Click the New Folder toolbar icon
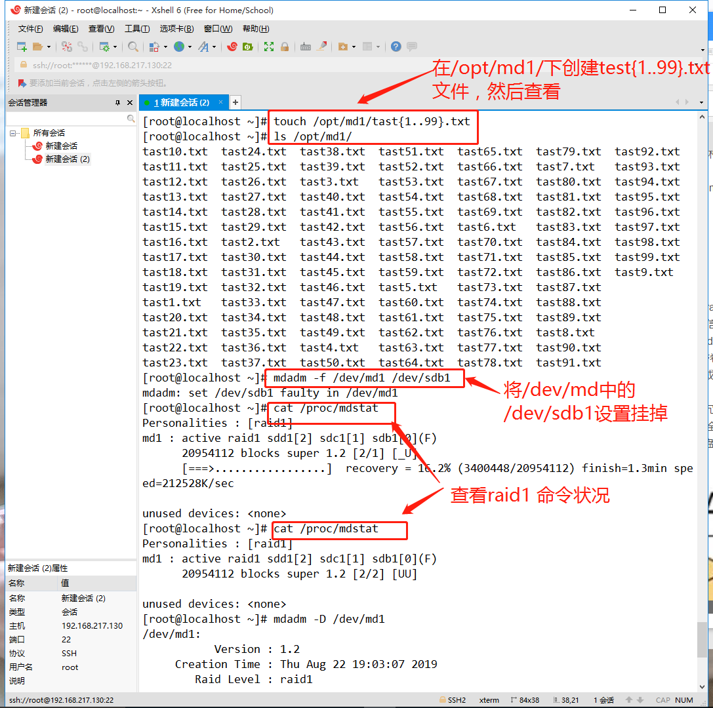 [x=343, y=47]
